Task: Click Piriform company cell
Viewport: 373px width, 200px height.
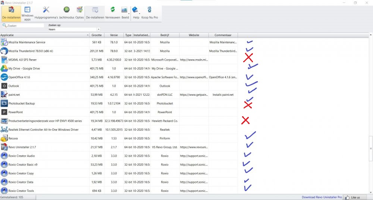Action: [164, 138]
